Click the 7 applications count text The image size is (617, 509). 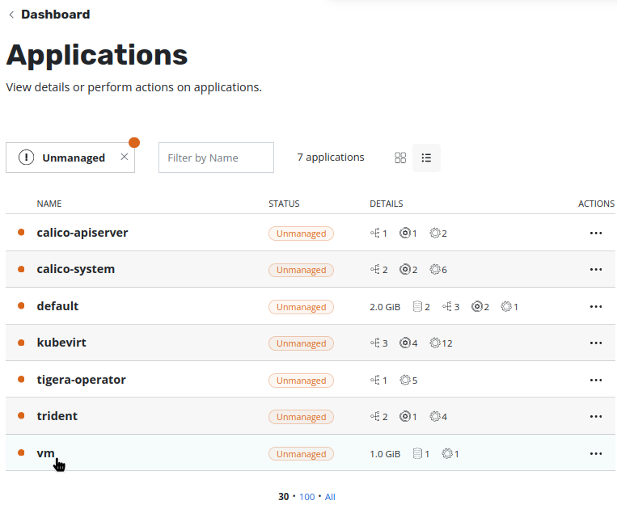[x=331, y=158]
